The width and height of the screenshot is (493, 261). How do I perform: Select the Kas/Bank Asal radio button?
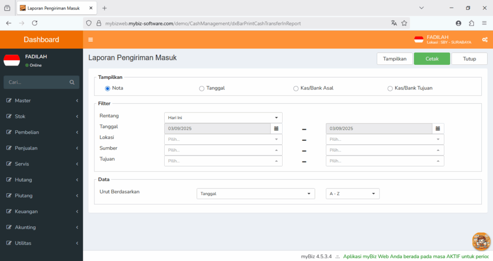[296, 88]
